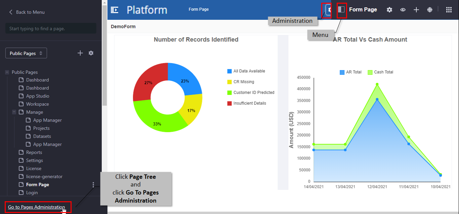The width and height of the screenshot is (459, 214).
Task: Click the red Insufficient Details legend swatch
Action: (x=229, y=103)
